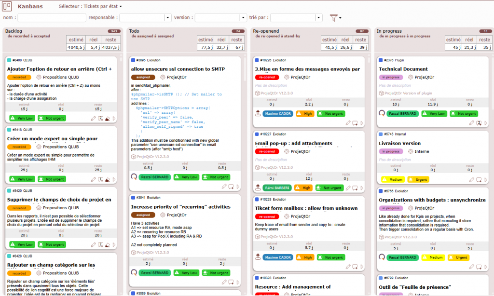494x296 pixels.
Task: Open the trié par sort dropdown
Action: (318, 18)
